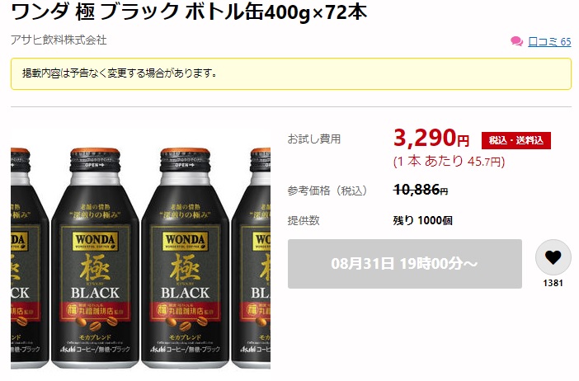Click the 3,290円 trial price
This screenshot has height=381, width=579.
(x=431, y=138)
